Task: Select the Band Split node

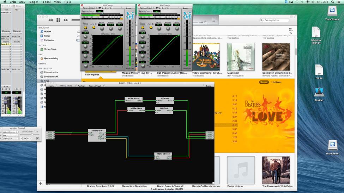Action: (97, 135)
